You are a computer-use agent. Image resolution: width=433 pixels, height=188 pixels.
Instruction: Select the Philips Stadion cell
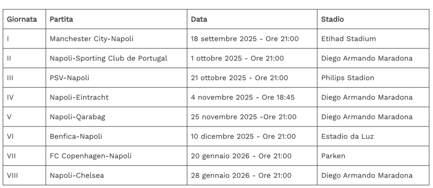tap(348, 78)
